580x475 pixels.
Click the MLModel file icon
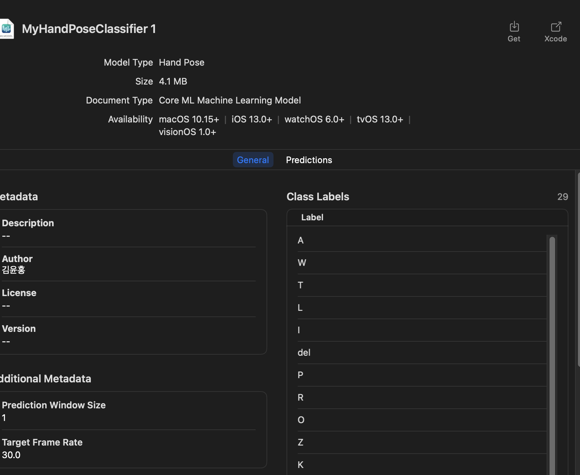tap(7, 29)
